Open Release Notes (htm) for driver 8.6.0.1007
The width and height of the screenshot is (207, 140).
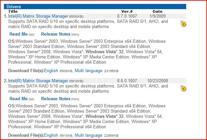pyautogui.click(x=56, y=99)
